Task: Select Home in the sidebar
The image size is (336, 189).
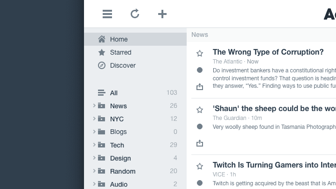Action: click(x=119, y=39)
